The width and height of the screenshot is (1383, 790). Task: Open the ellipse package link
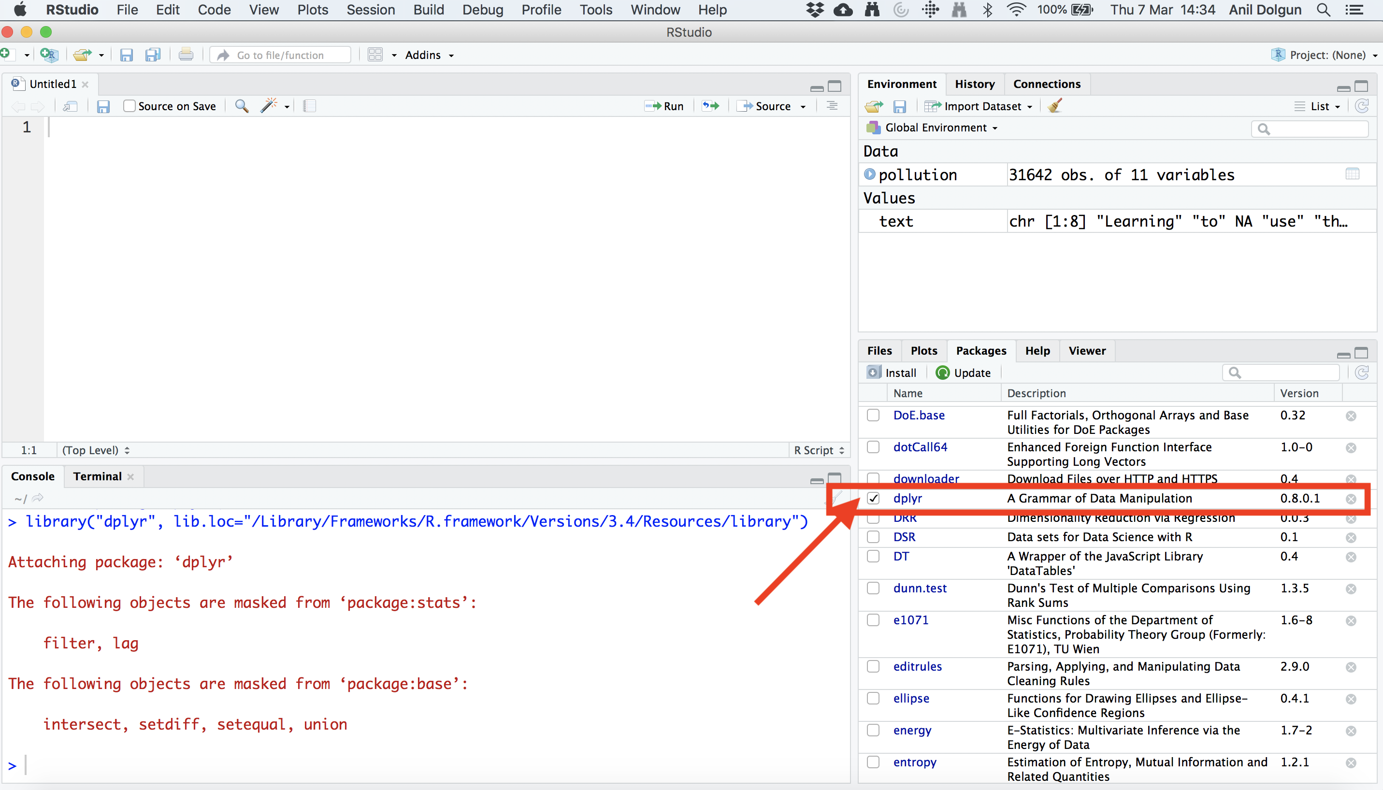pos(911,698)
